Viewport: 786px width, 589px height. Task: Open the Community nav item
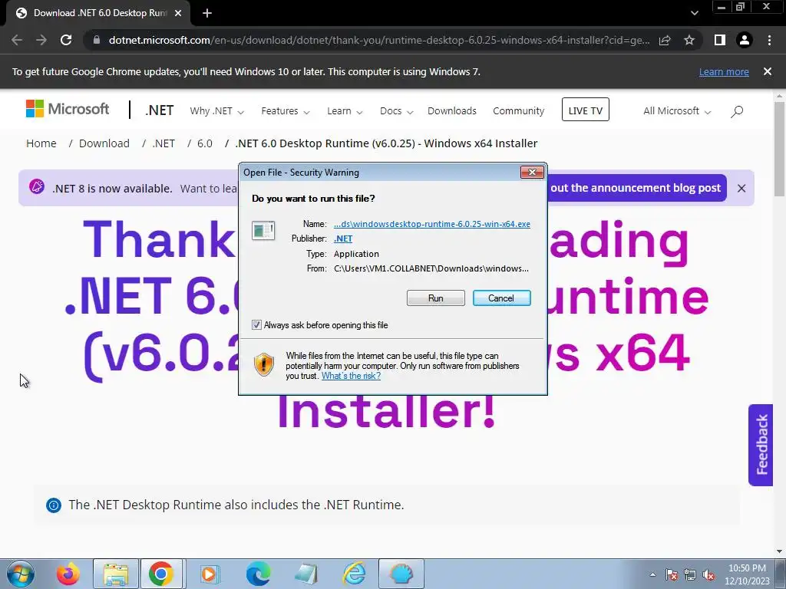click(x=518, y=111)
